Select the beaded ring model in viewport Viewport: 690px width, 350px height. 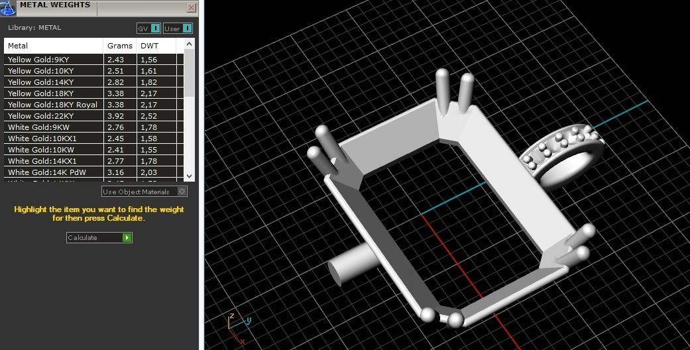(x=562, y=157)
